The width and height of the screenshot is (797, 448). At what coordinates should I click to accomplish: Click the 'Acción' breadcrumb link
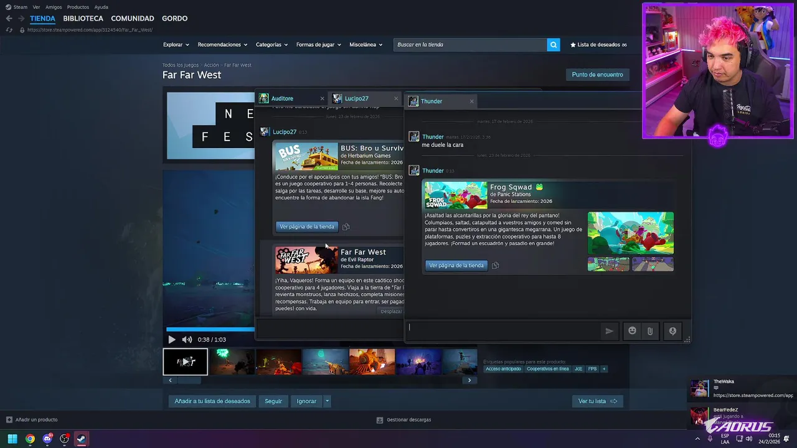tap(211, 65)
